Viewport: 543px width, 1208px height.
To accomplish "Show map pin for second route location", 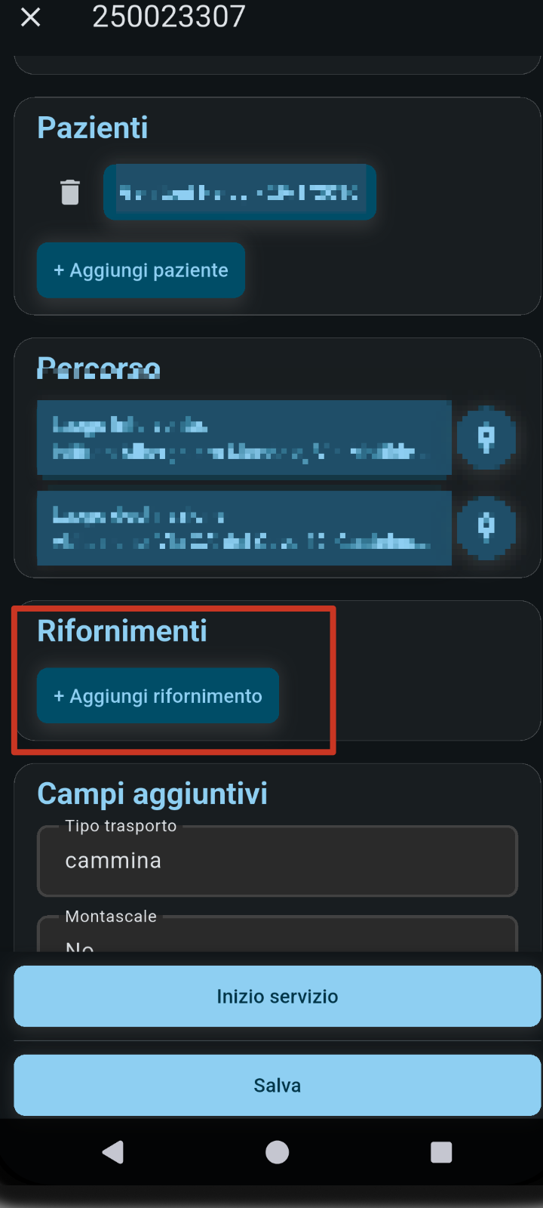I will coord(486,527).
